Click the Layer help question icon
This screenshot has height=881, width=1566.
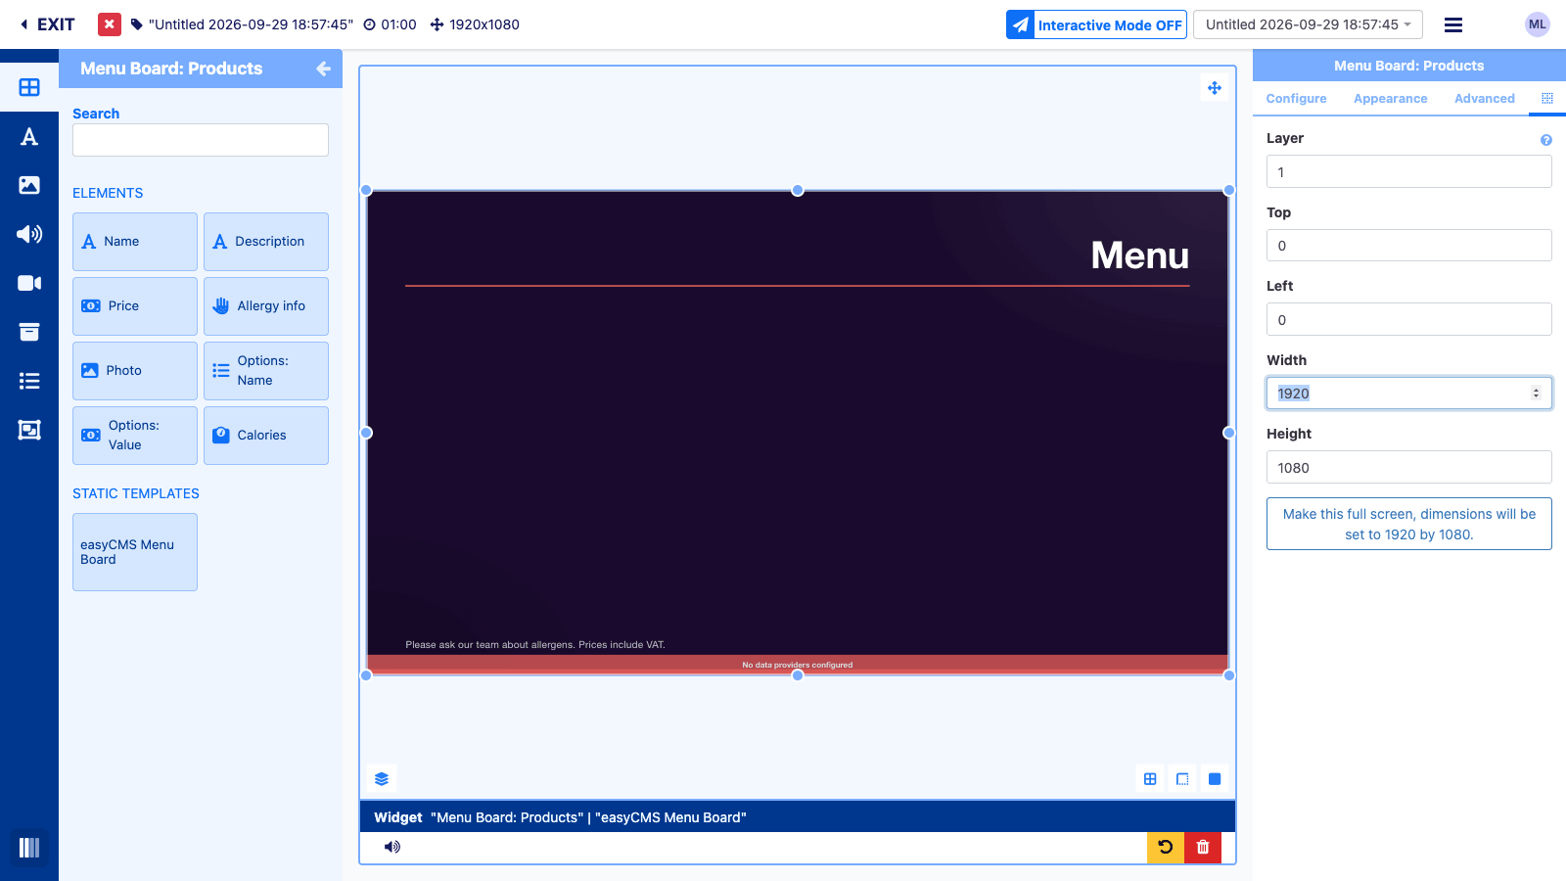click(1546, 140)
